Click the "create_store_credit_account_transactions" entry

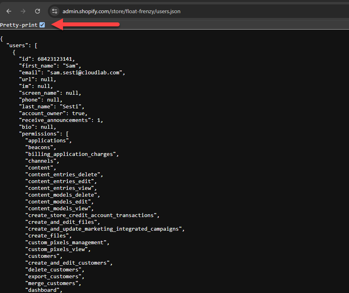92,215
